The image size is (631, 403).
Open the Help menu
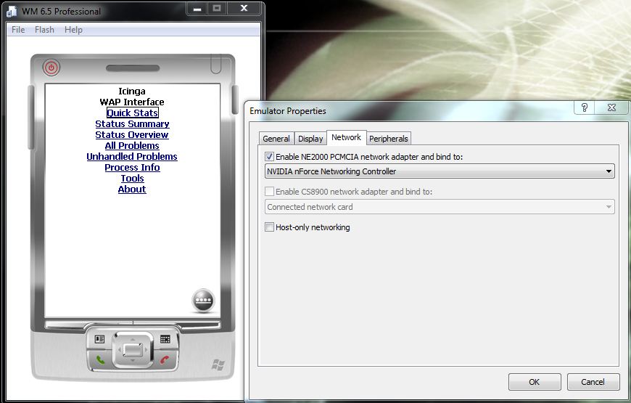tap(73, 30)
